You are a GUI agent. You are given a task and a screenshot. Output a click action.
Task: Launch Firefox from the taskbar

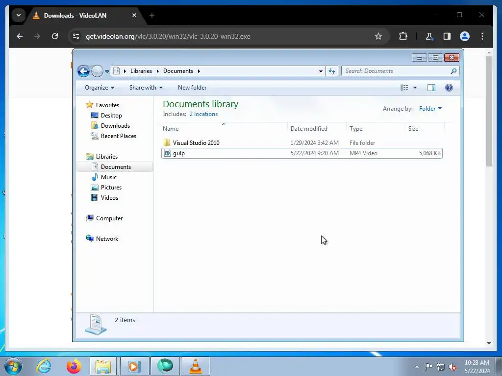tap(74, 366)
